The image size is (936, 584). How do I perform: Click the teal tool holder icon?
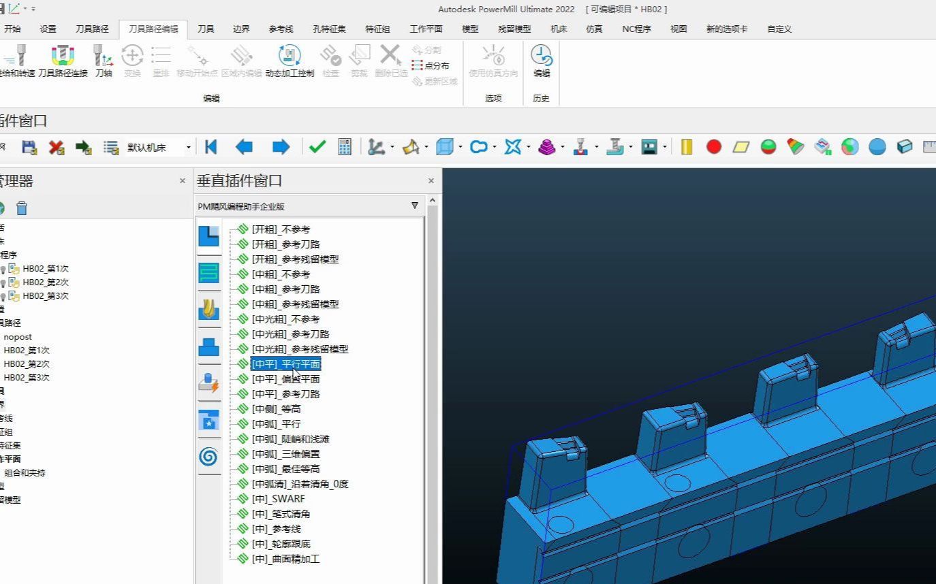click(615, 147)
